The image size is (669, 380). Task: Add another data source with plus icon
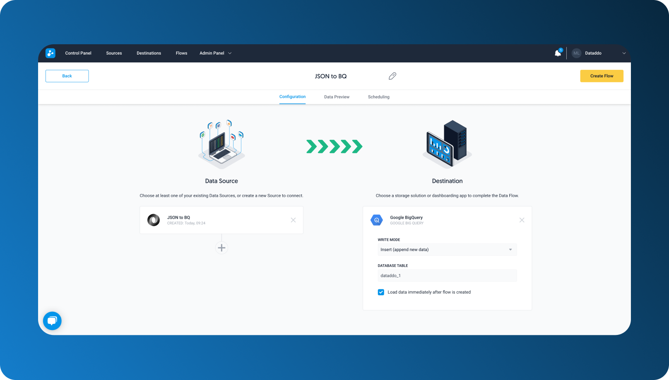pyautogui.click(x=221, y=248)
